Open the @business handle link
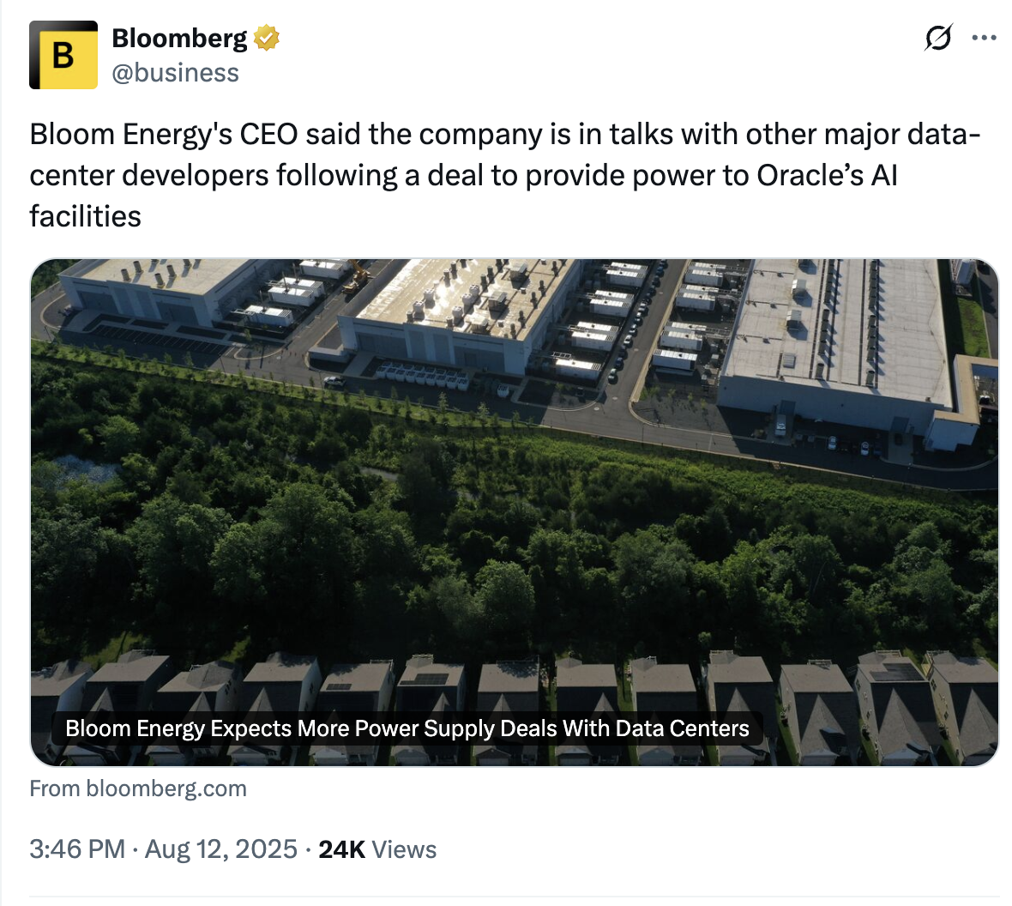The height and width of the screenshot is (906, 1012). click(x=175, y=73)
